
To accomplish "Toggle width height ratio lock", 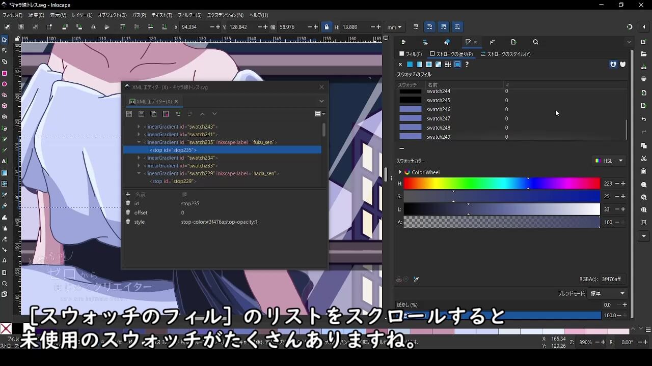I will 327,27.
